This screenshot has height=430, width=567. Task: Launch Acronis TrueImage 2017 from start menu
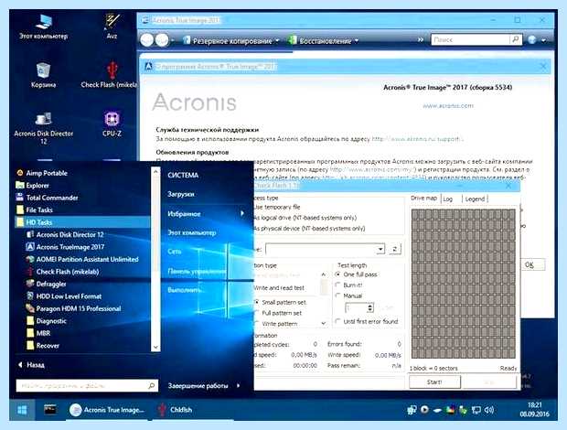tap(66, 247)
